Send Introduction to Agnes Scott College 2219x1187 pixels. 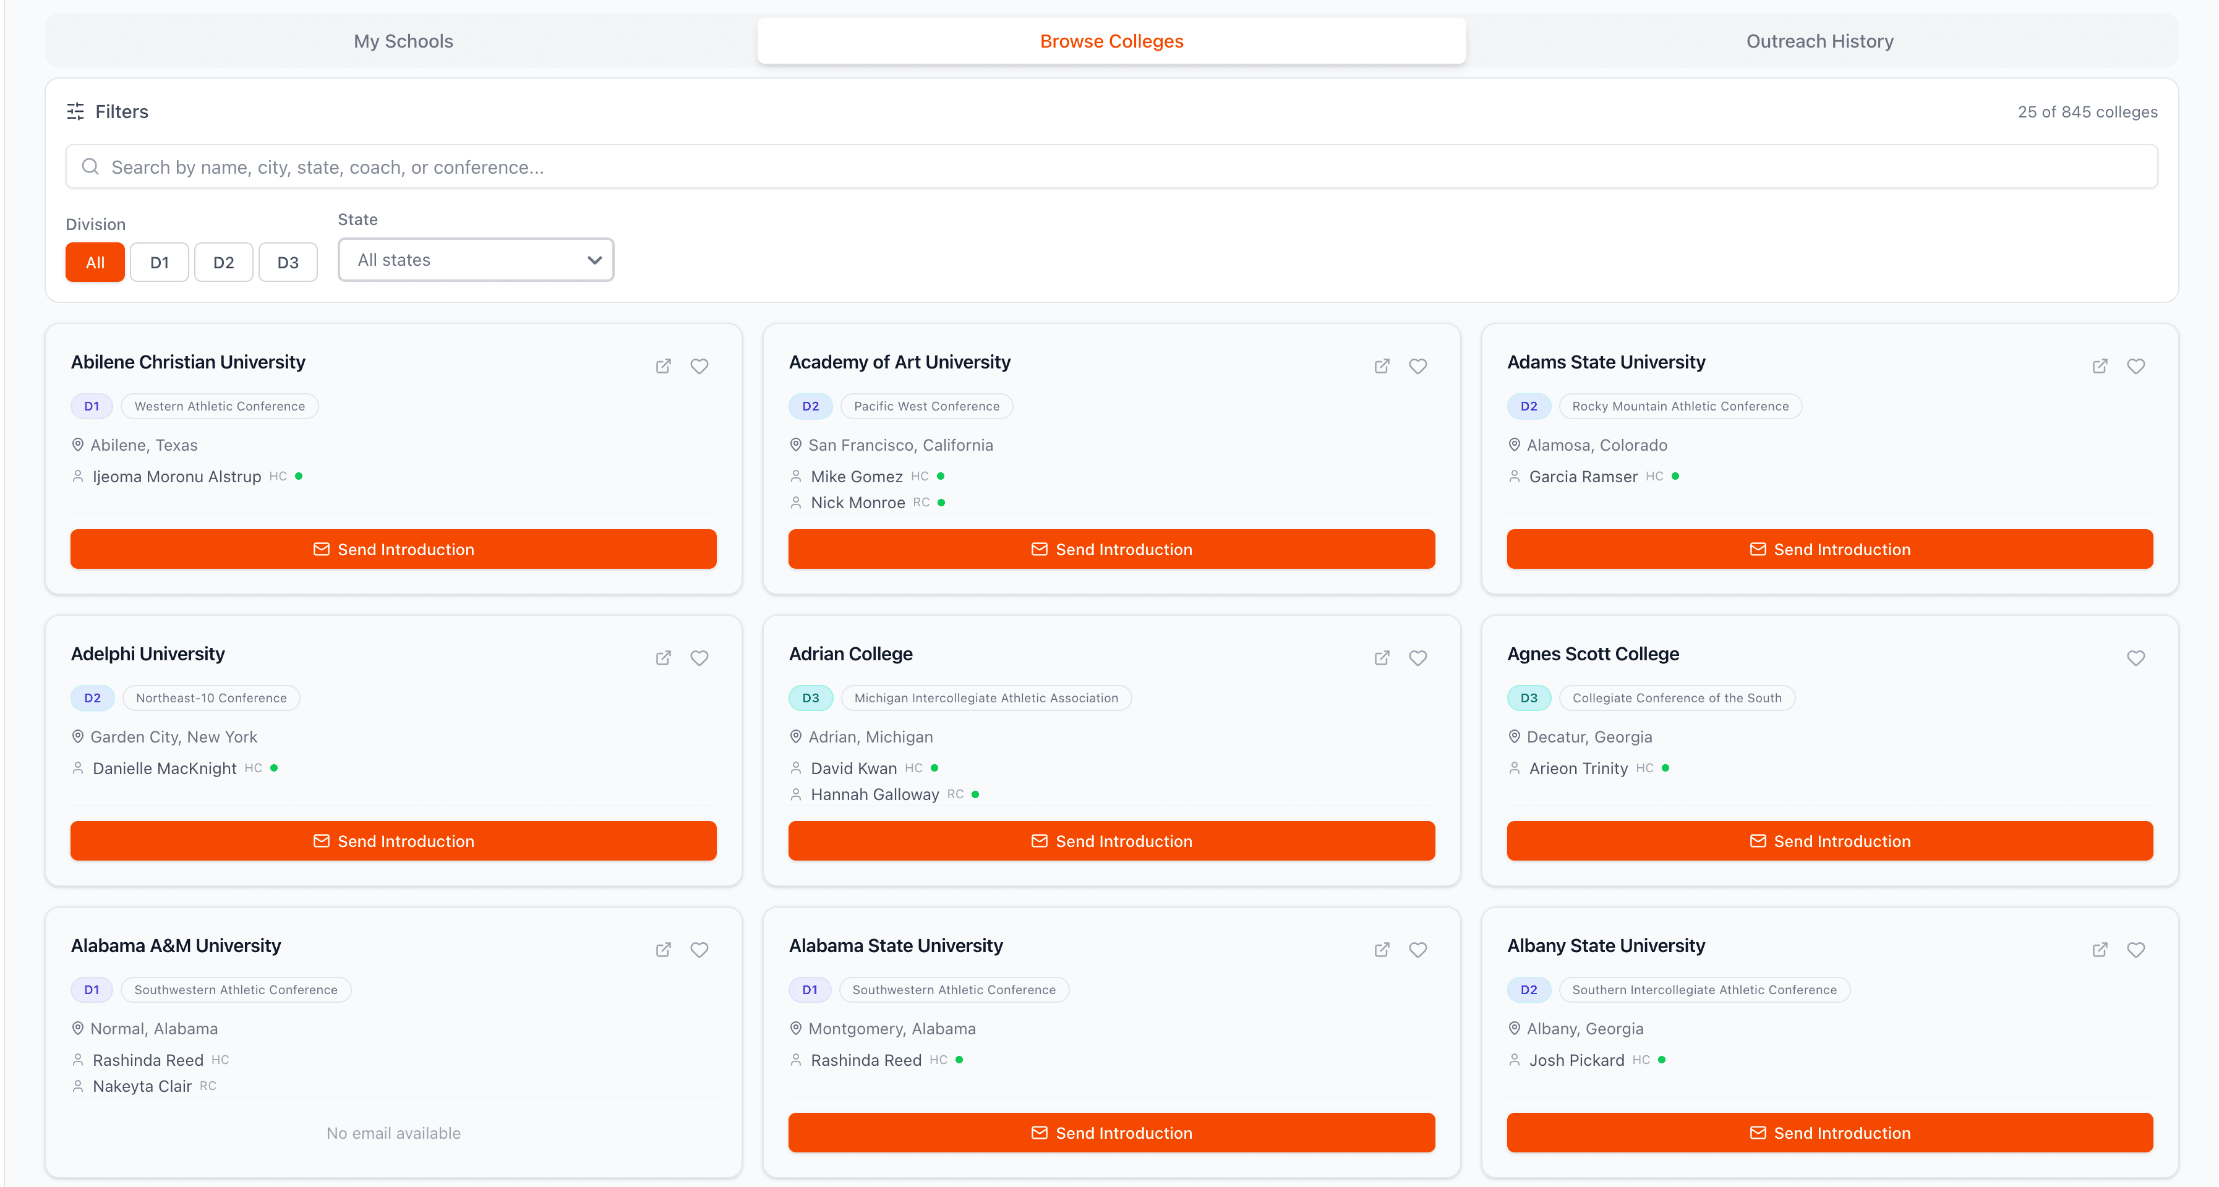[x=1829, y=841]
